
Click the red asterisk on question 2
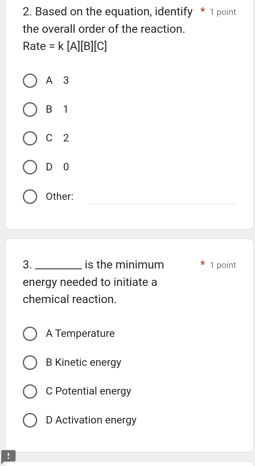tap(203, 11)
